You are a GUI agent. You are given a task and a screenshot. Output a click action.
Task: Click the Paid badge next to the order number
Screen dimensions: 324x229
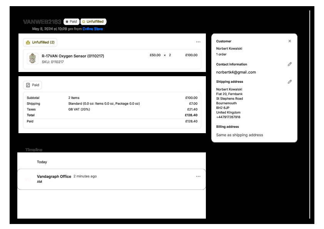pos(71,22)
